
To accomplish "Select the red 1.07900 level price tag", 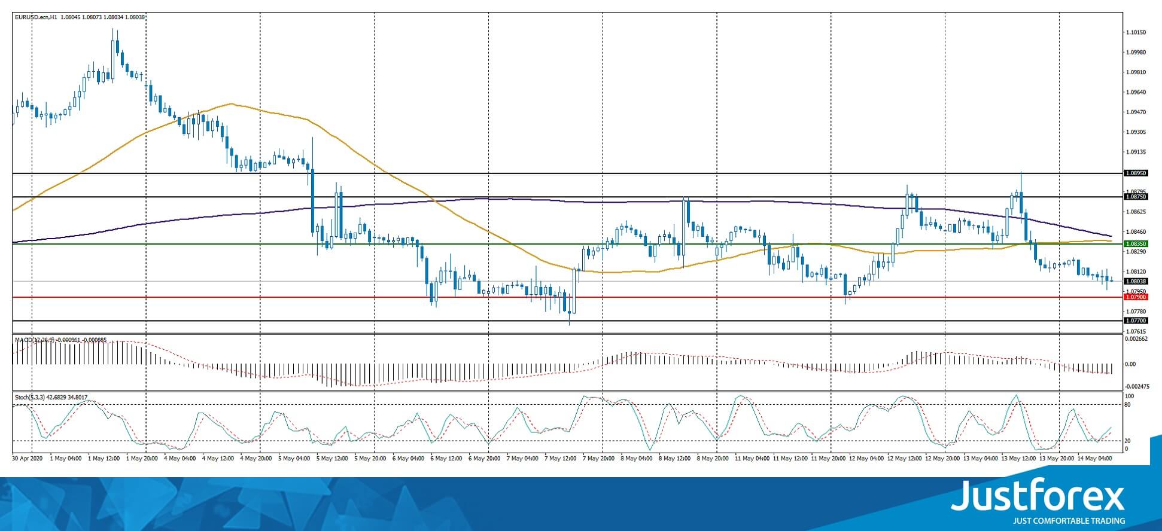I will click(1136, 297).
